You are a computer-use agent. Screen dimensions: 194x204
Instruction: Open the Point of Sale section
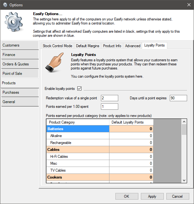click(20, 74)
